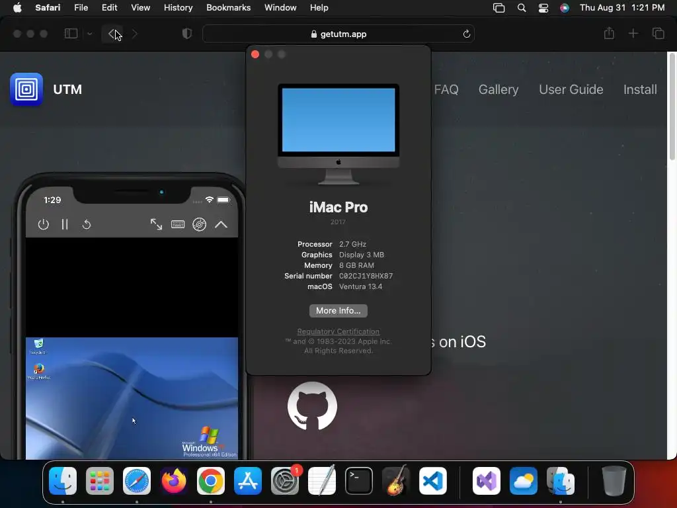Open the Bookmarks menu
Screen dimensions: 677x508
click(x=228, y=7)
